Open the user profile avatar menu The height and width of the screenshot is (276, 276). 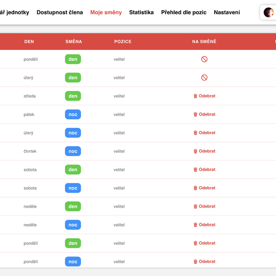tap(268, 12)
